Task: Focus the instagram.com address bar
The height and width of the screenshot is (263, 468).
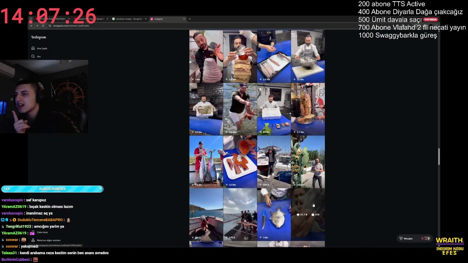Action: [x=219, y=26]
